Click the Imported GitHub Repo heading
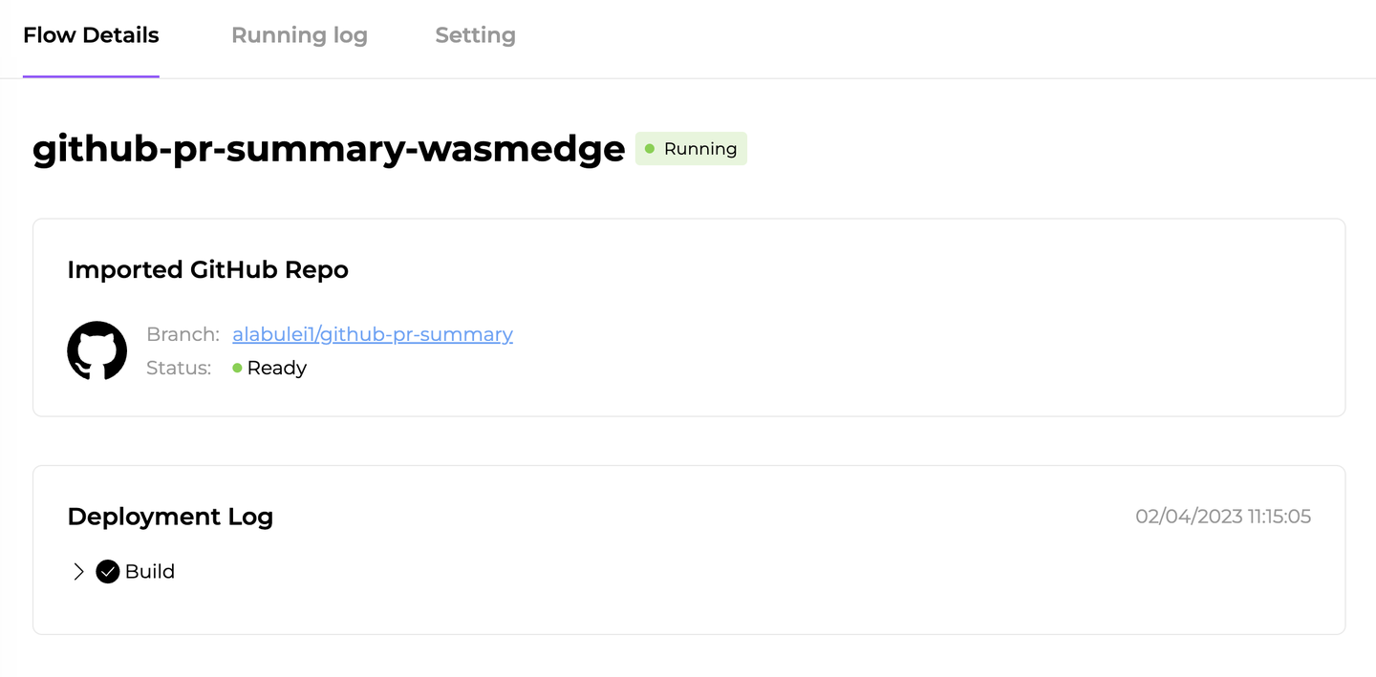 (x=207, y=270)
